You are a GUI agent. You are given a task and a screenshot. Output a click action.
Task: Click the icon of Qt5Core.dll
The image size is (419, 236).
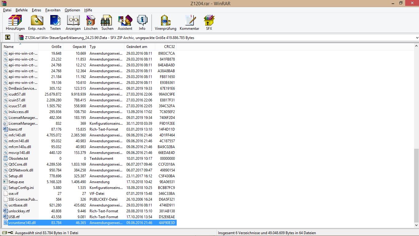tap(6, 164)
